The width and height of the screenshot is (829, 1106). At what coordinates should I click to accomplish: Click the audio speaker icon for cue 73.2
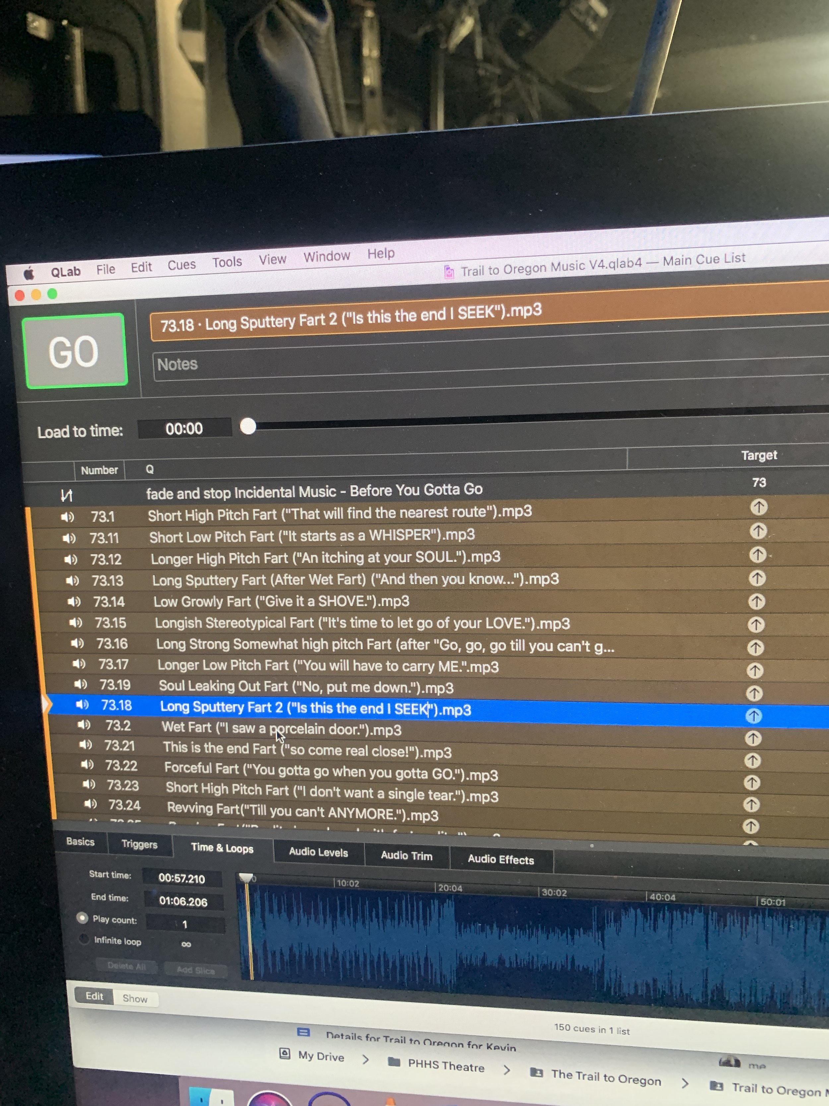click(x=84, y=724)
